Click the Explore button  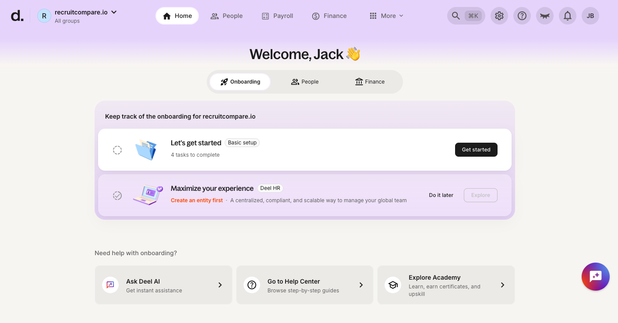tap(480, 195)
